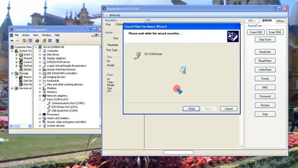
Task: Expand the Disk drives node
Action: [40, 55]
